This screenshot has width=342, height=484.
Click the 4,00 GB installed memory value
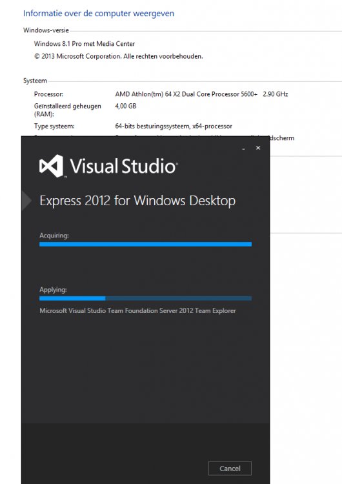(126, 106)
